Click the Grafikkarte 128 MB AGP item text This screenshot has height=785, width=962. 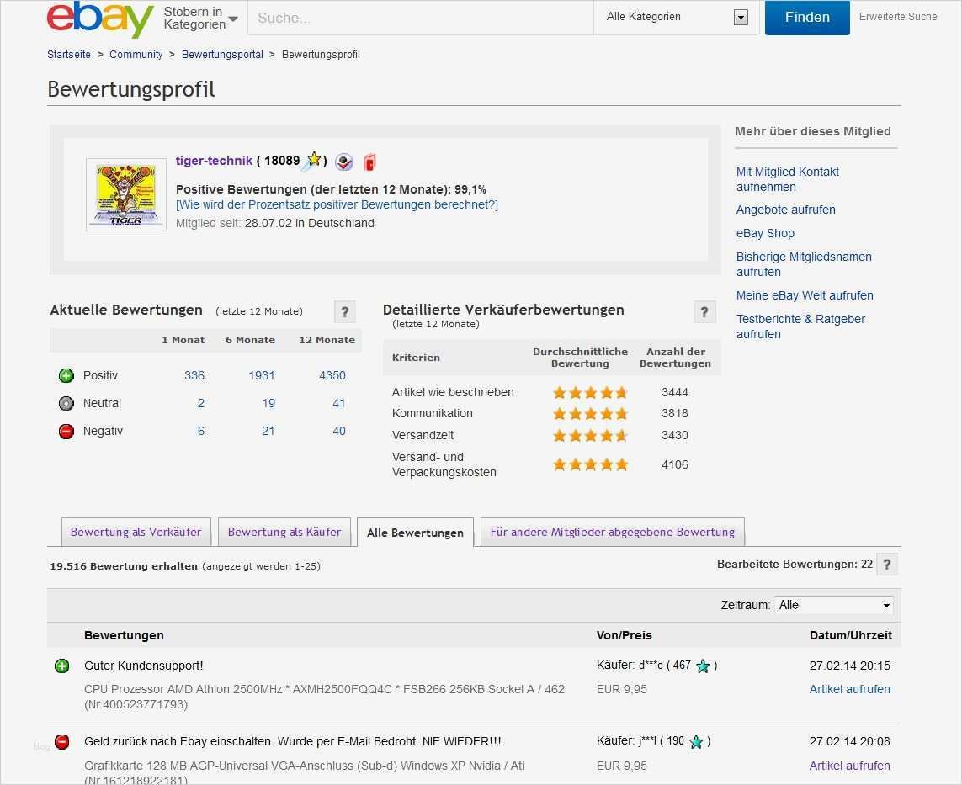[x=304, y=772]
